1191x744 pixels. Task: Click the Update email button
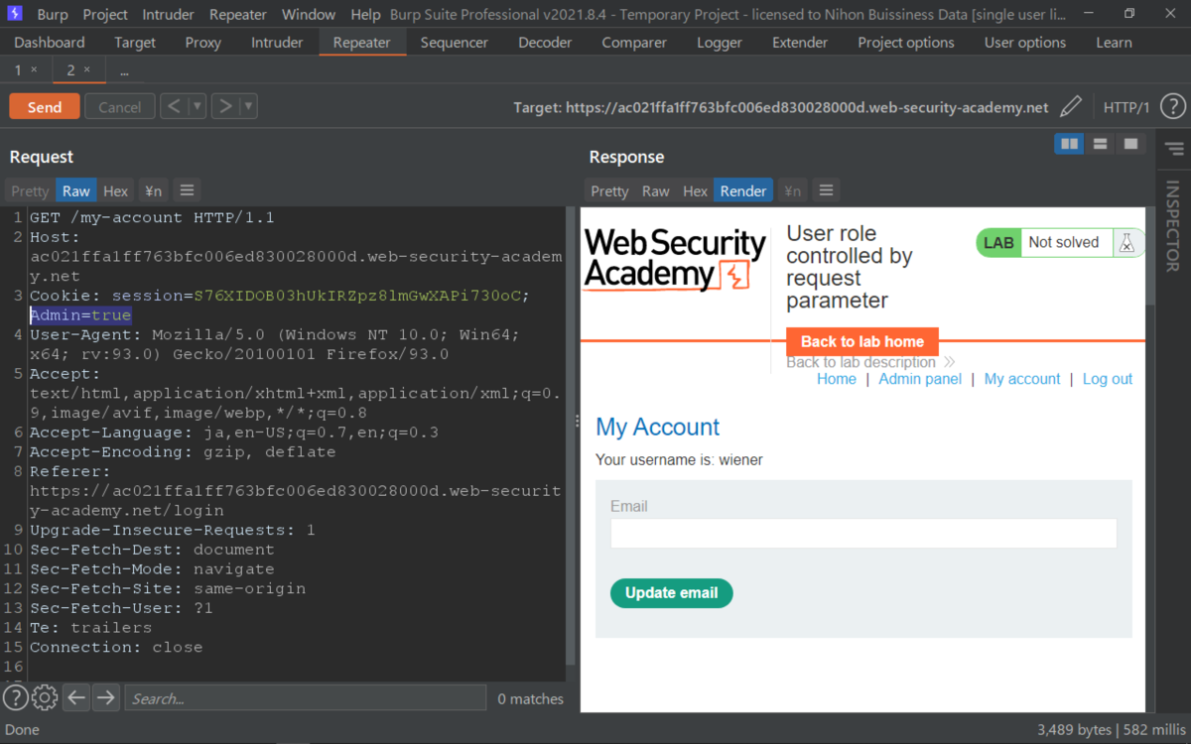click(x=671, y=593)
